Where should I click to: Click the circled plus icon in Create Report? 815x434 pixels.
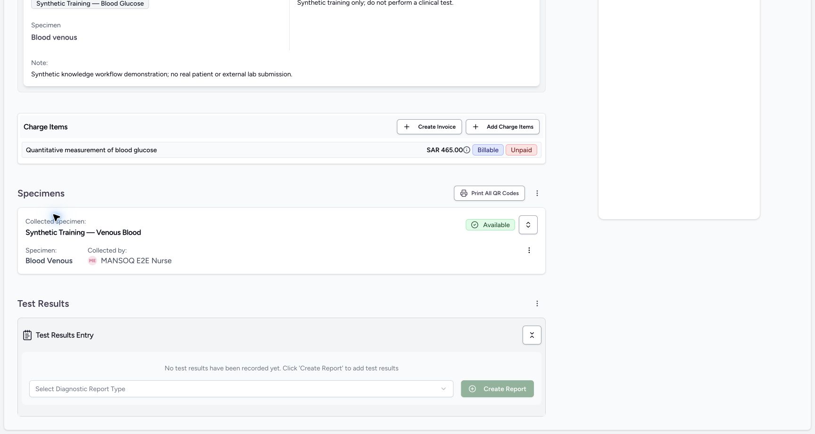(x=472, y=389)
